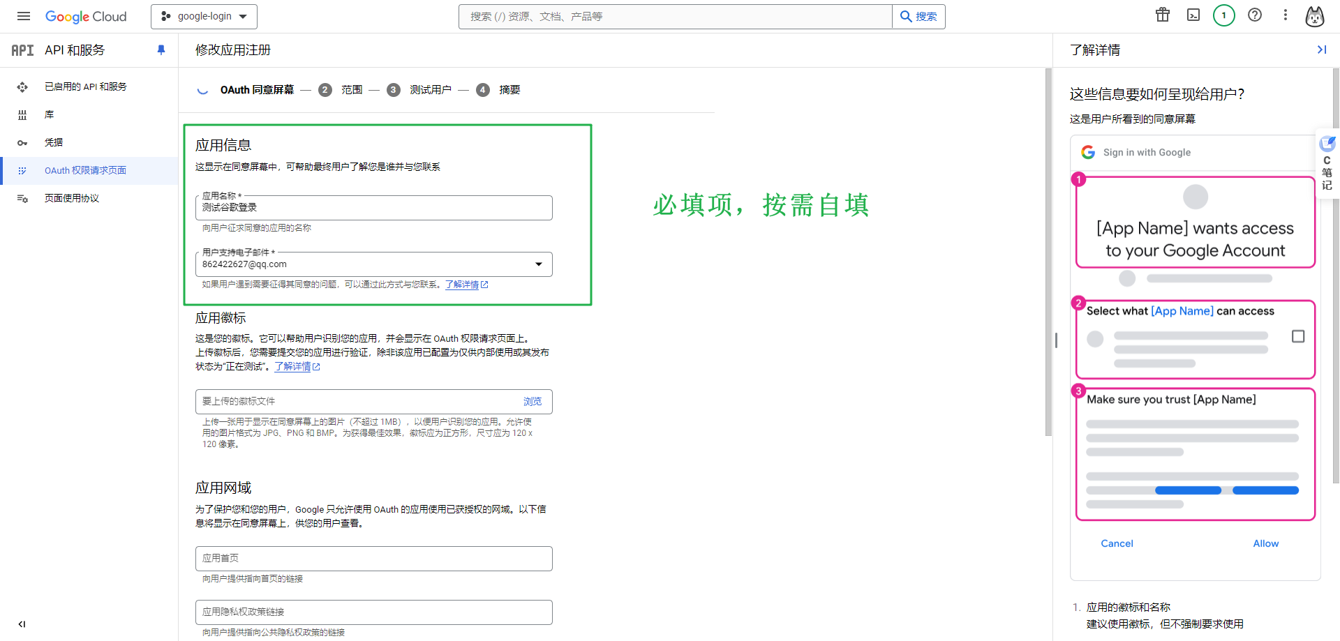Click the top search input field
The image size is (1340, 641).
[675, 16]
